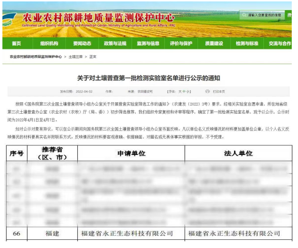The image size is (298, 248).
Task: Click 福建省永正生态科技有限公司 in 法人单位 column
Action: tap(234, 234)
